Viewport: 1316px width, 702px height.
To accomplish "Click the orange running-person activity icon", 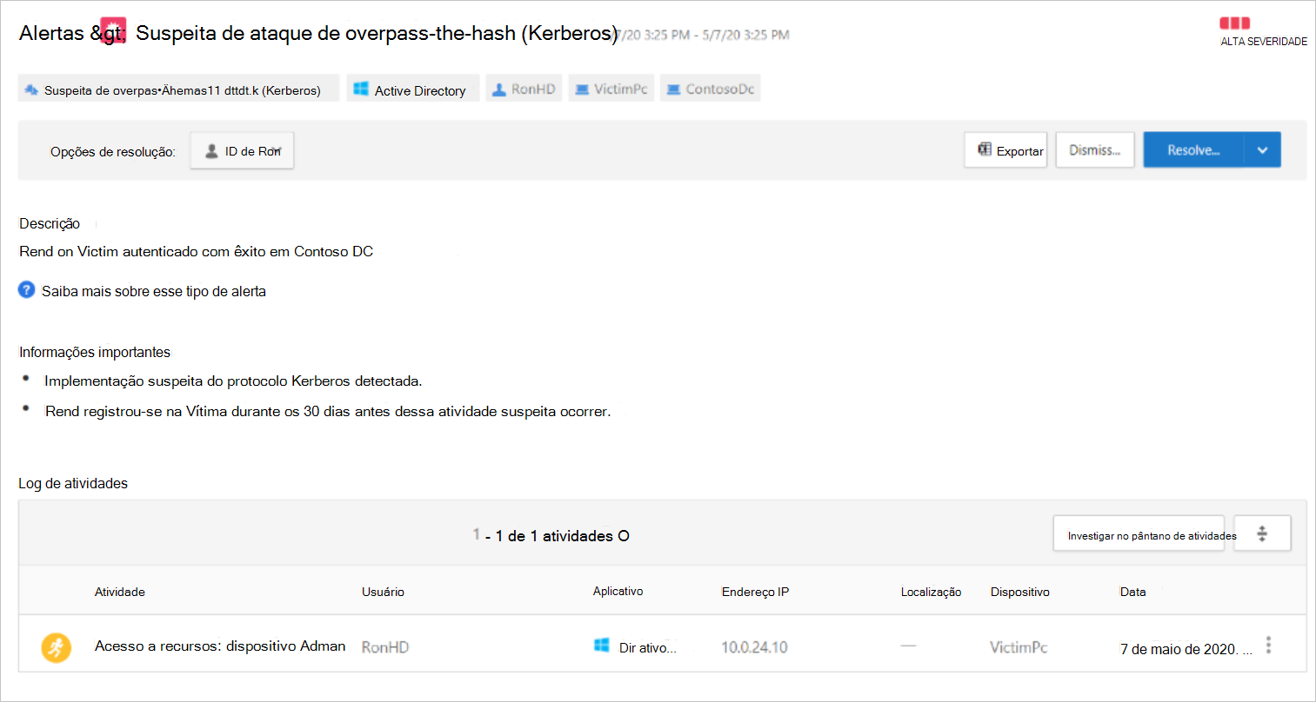I will [57, 647].
